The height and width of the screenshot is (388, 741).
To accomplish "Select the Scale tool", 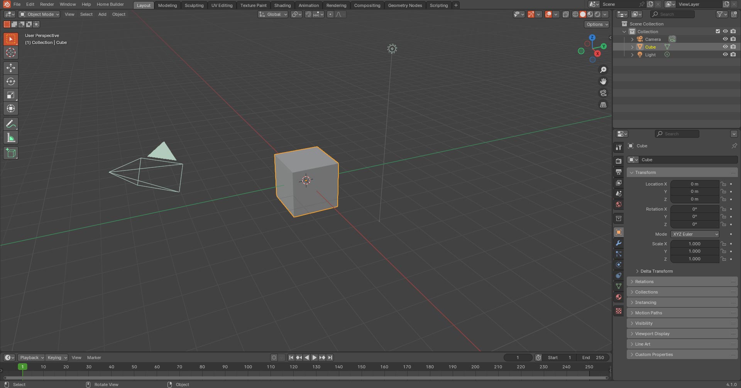I will point(11,95).
